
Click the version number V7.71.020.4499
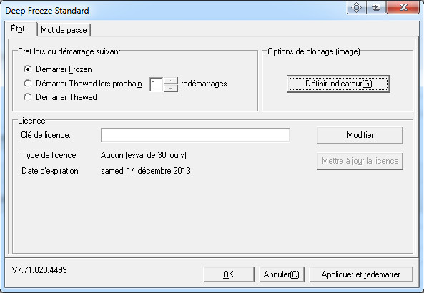coord(39,269)
